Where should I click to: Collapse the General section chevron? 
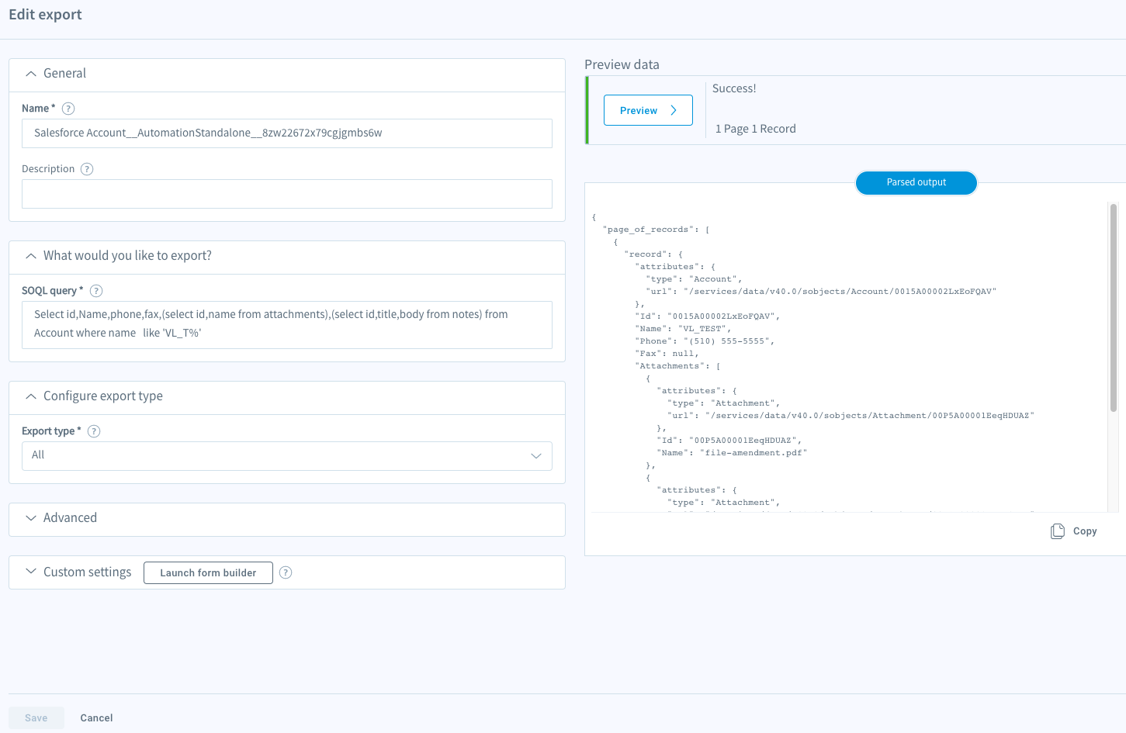[31, 74]
